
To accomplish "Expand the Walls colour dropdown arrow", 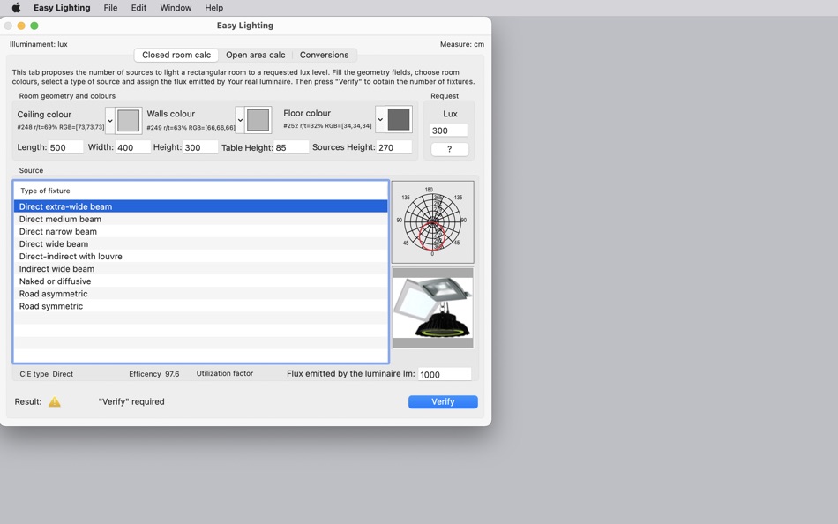I will (x=240, y=120).
